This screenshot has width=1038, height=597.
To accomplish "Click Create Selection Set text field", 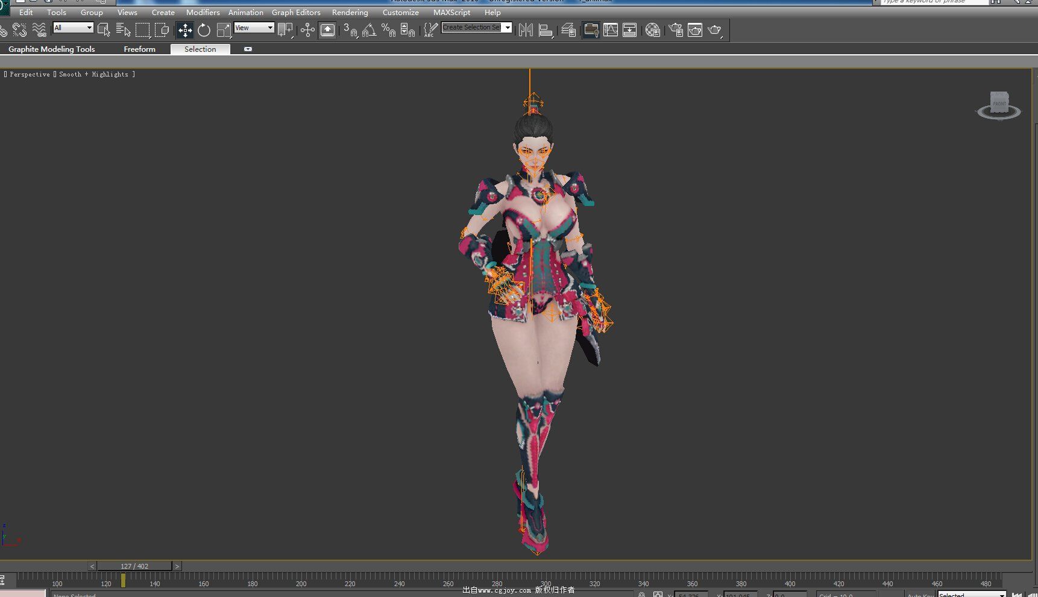I will [x=471, y=27].
